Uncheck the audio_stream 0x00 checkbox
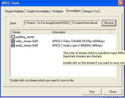This screenshot has height=98, width=125. coord(13,45)
